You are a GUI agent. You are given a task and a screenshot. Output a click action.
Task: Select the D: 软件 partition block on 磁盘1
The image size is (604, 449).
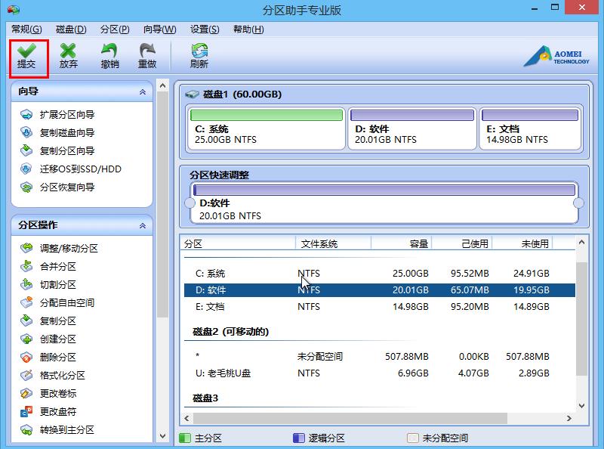point(412,129)
